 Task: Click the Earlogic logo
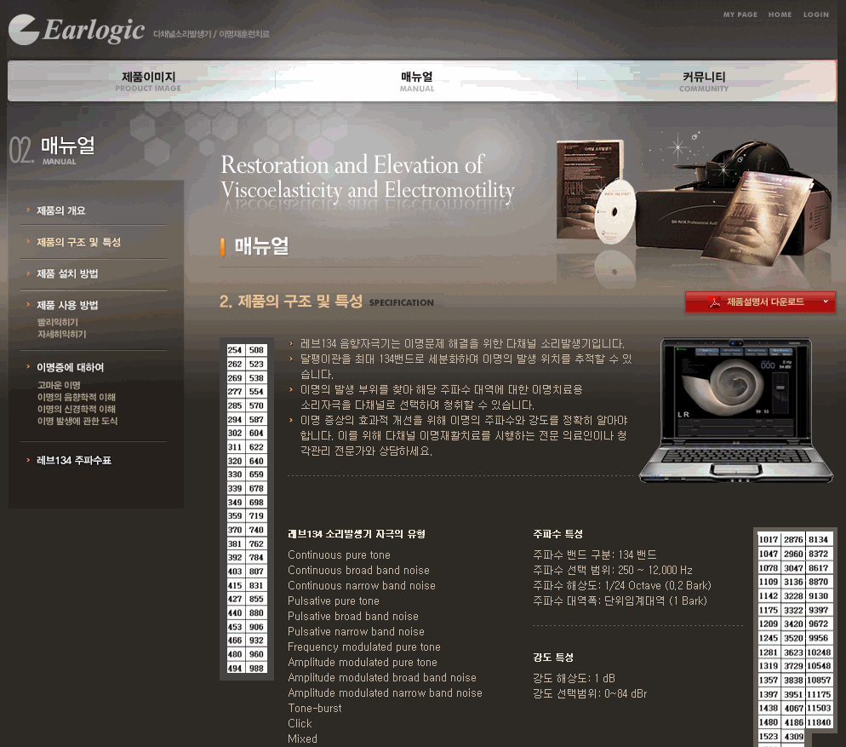(x=77, y=30)
